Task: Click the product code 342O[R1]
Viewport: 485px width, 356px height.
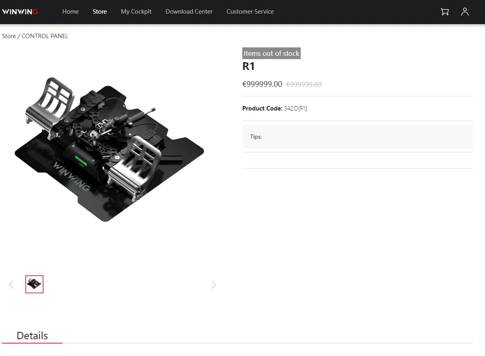Action: click(x=295, y=108)
